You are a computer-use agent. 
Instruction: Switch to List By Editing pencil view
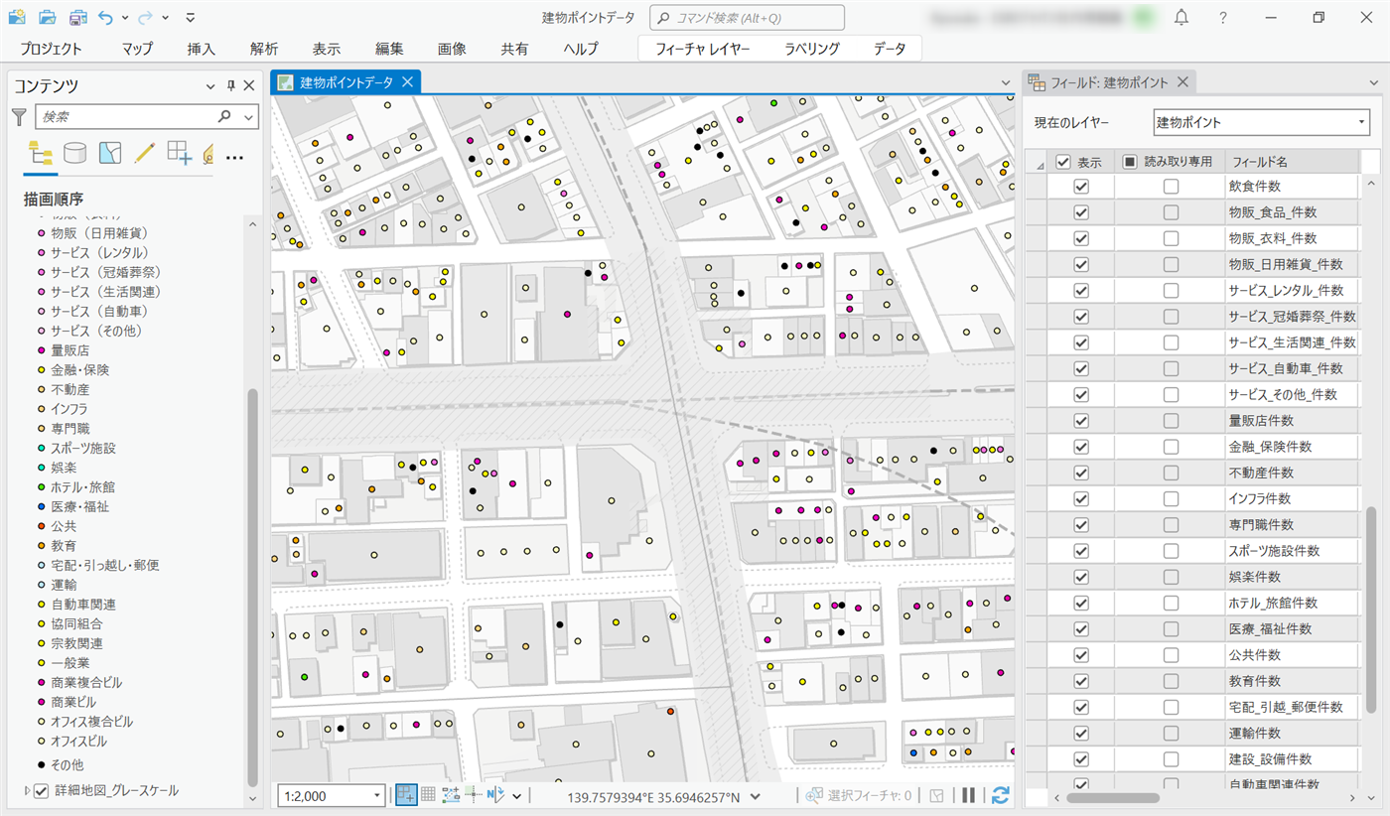coord(145,153)
